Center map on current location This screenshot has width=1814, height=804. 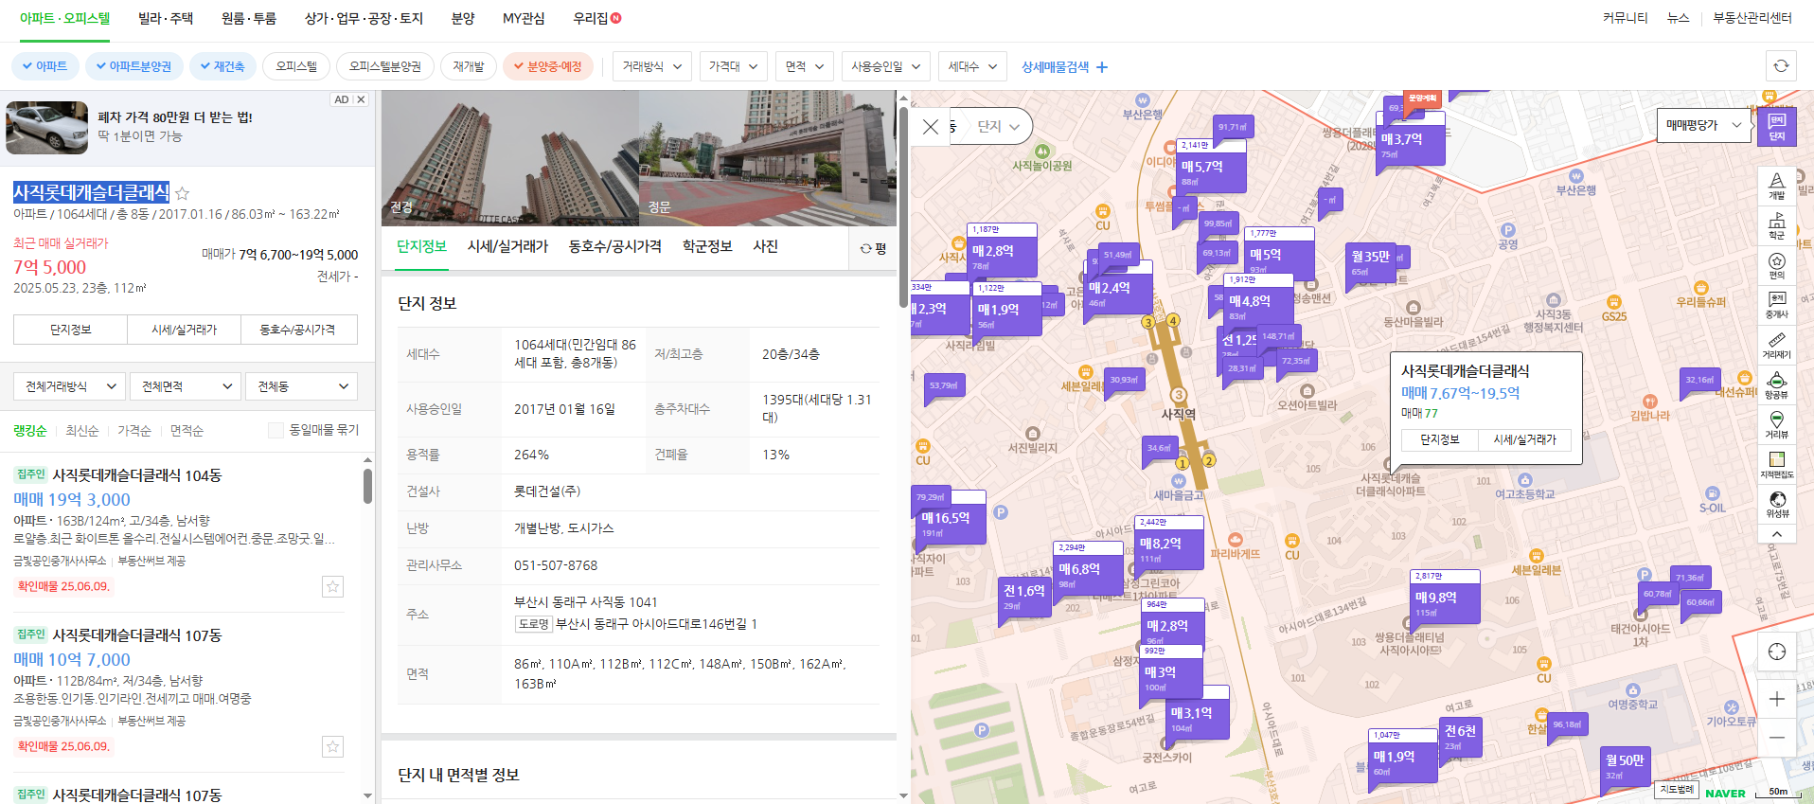click(x=1776, y=652)
